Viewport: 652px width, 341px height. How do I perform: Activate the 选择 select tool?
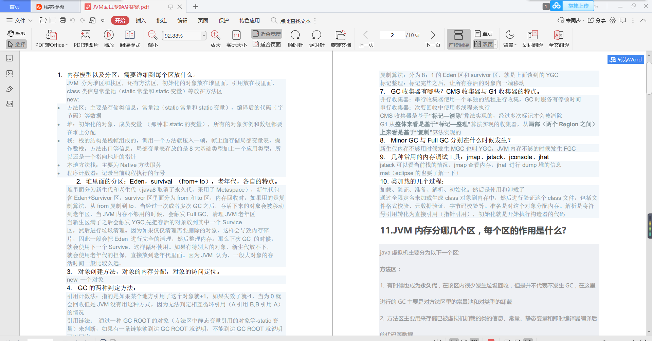pos(16,44)
